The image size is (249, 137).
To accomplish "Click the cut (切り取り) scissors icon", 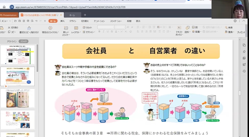I will [9, 27].
